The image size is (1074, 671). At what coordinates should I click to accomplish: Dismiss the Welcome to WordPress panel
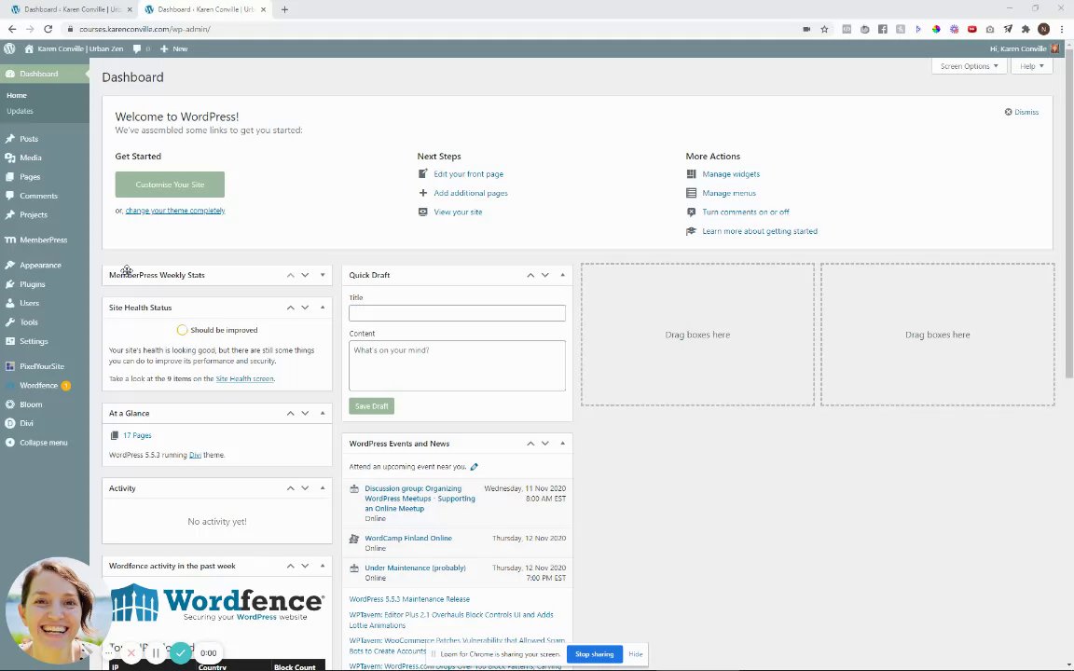1021,112
